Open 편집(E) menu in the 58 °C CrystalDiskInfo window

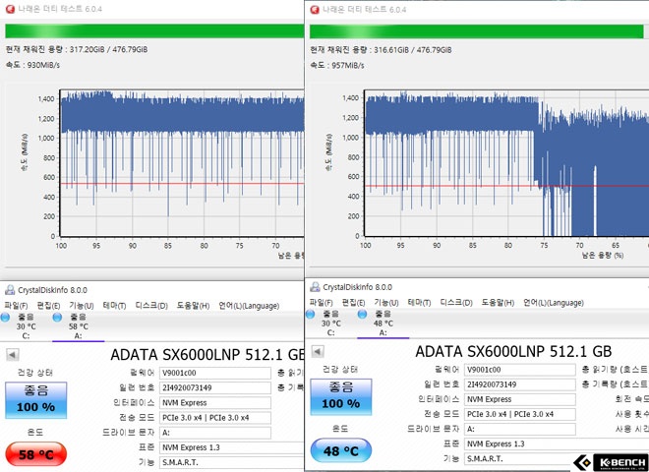48,306
